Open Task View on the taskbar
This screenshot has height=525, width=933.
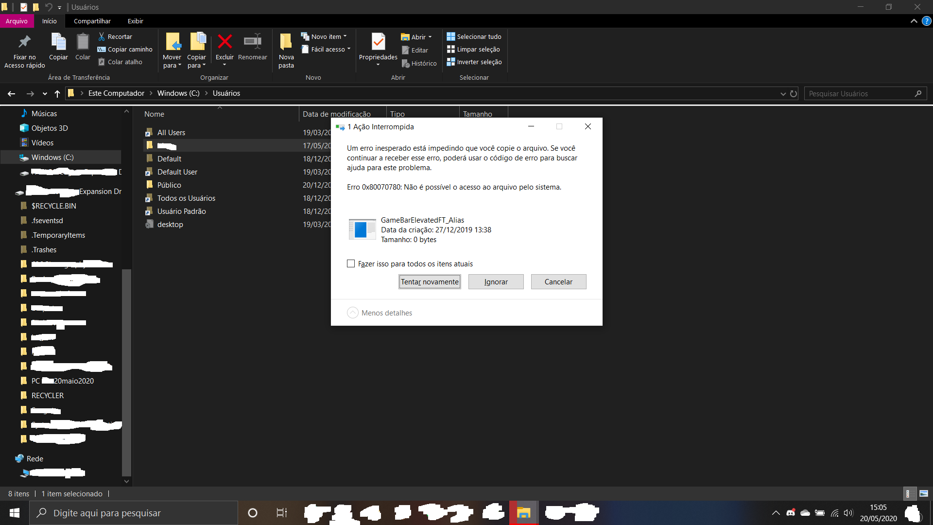pos(282,513)
